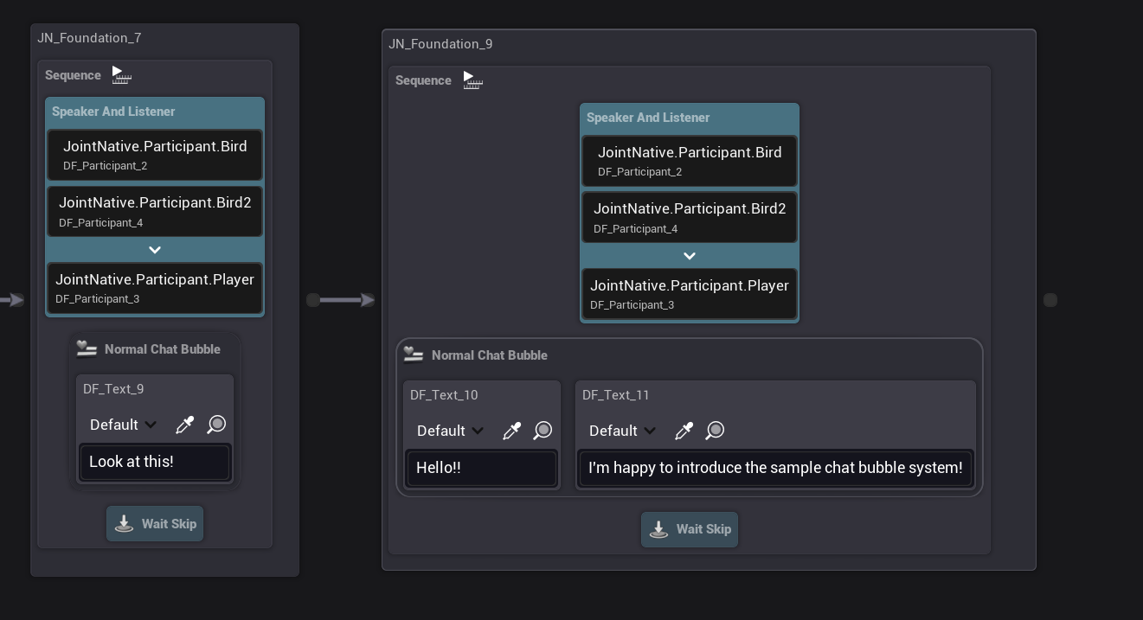This screenshot has height=620, width=1143.
Task: Click the eyedropper icon in DF_Text_9
Action: coord(184,425)
